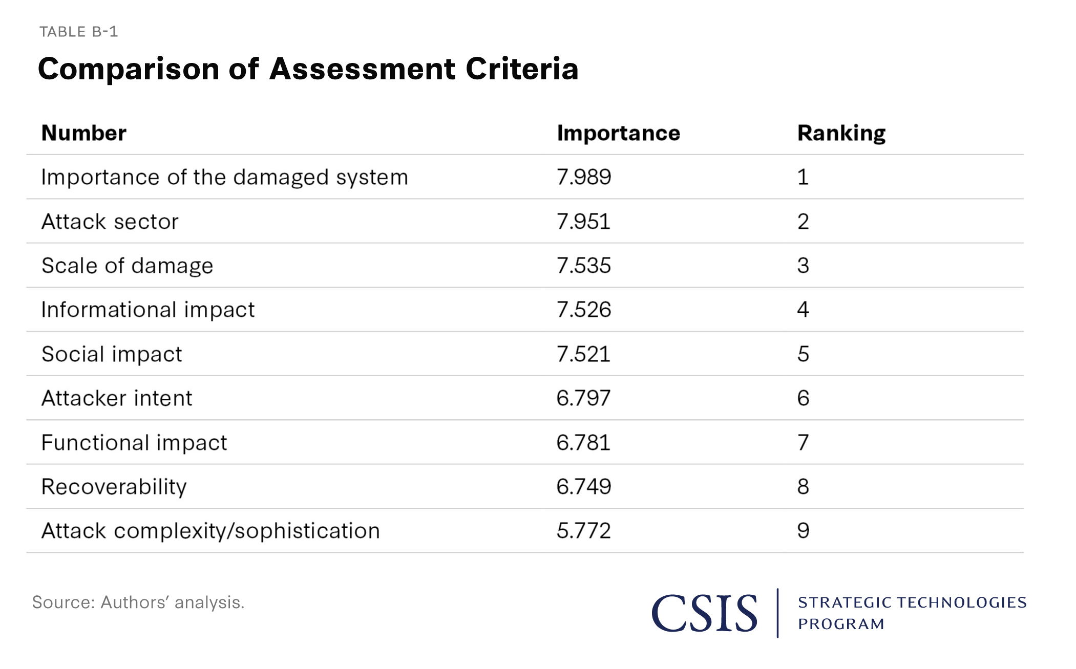
Task: Click the Attack sector row label
Action: 110,222
